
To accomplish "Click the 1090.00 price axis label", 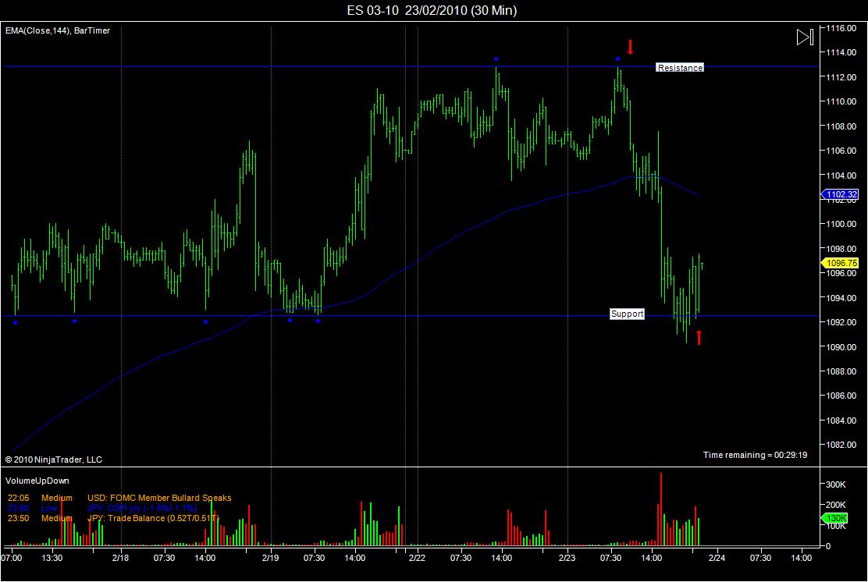I will 841,347.
